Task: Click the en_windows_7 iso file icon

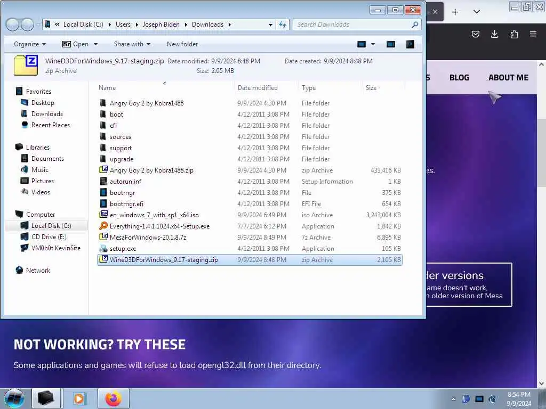Action: [x=103, y=215]
